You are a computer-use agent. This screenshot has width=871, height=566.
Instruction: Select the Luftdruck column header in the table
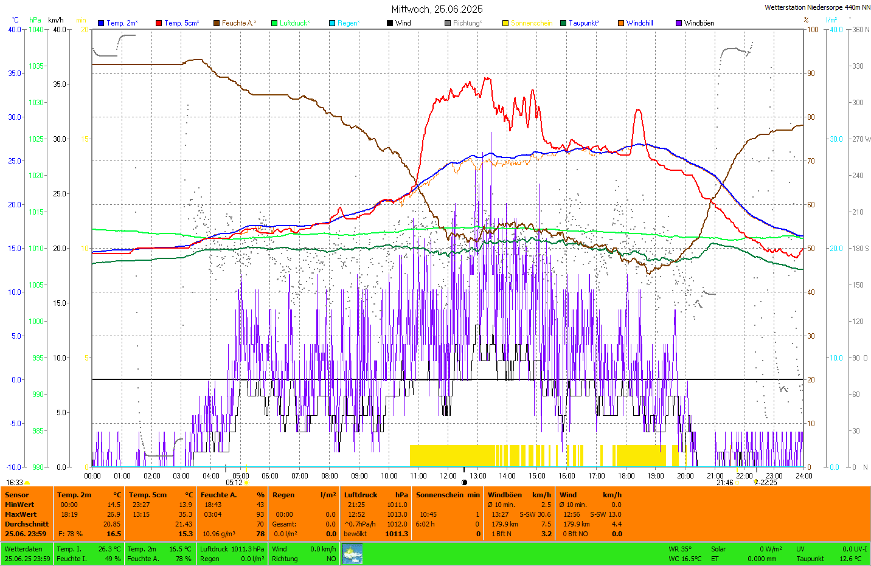(361, 495)
